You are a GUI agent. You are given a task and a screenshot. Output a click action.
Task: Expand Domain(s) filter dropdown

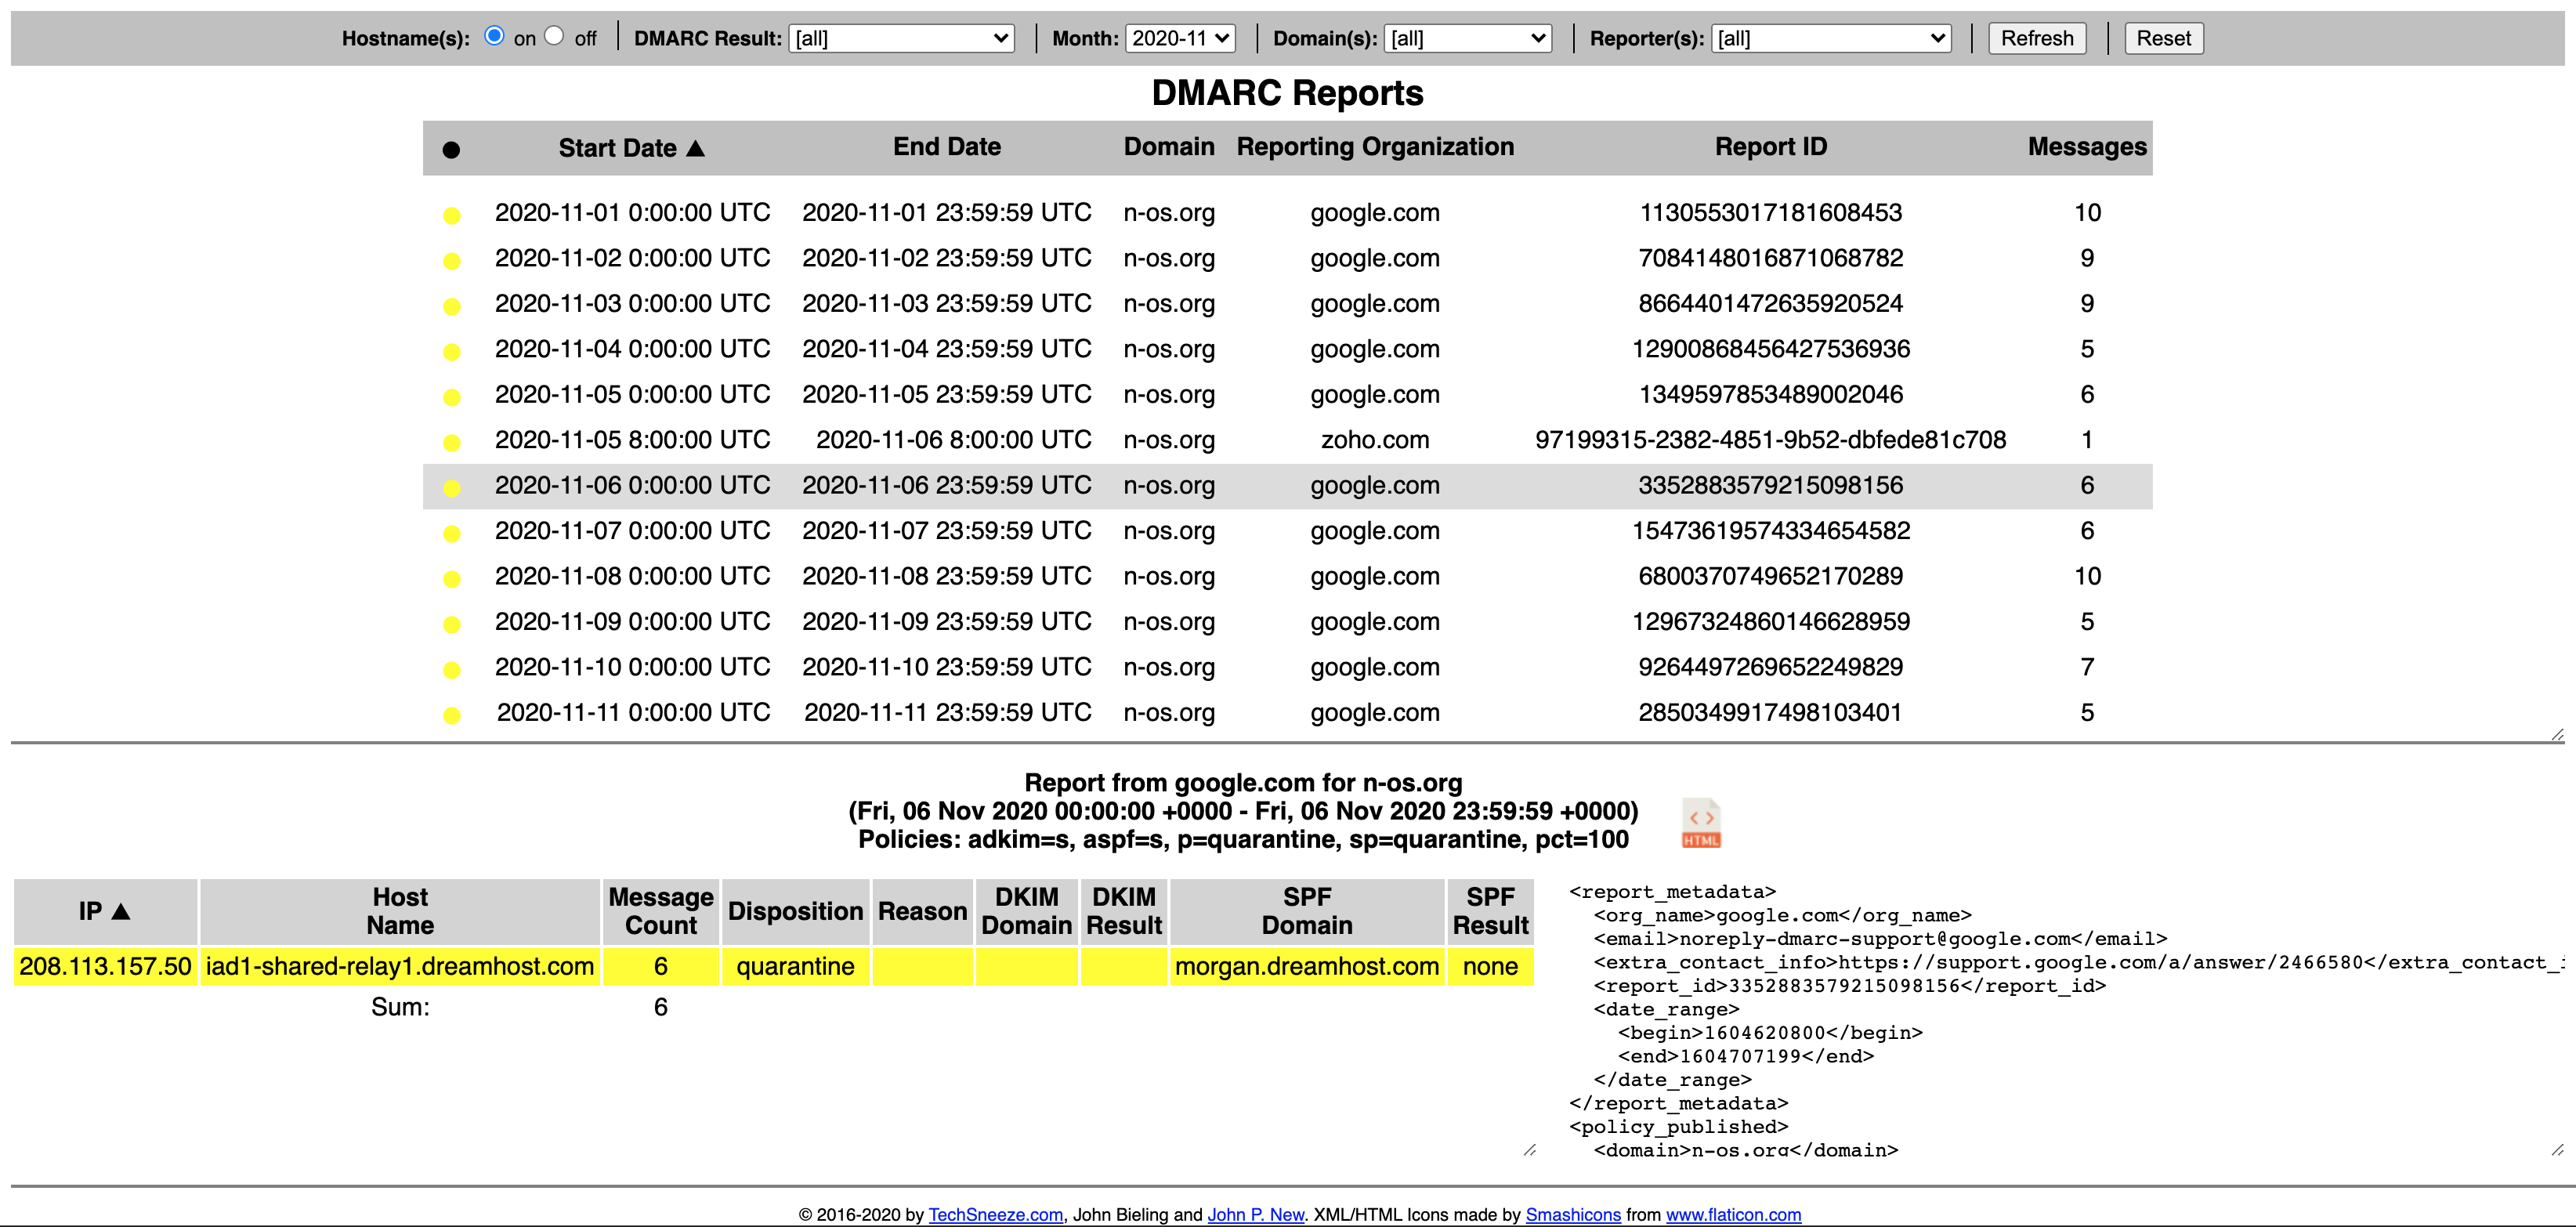point(1467,38)
